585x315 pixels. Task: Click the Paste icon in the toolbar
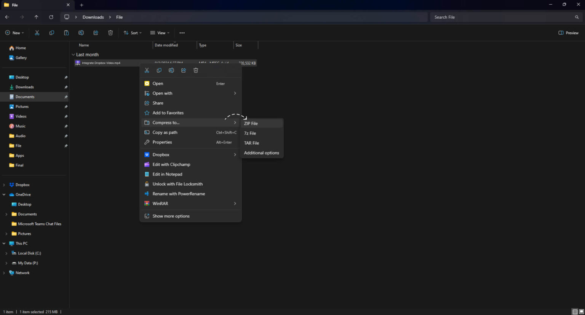tap(66, 33)
